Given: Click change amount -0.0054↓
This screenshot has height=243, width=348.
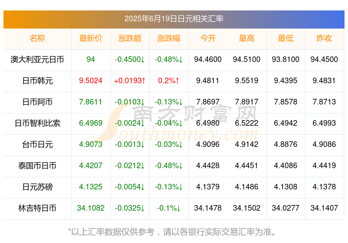Looking at the screenshot, I should click(129, 187).
